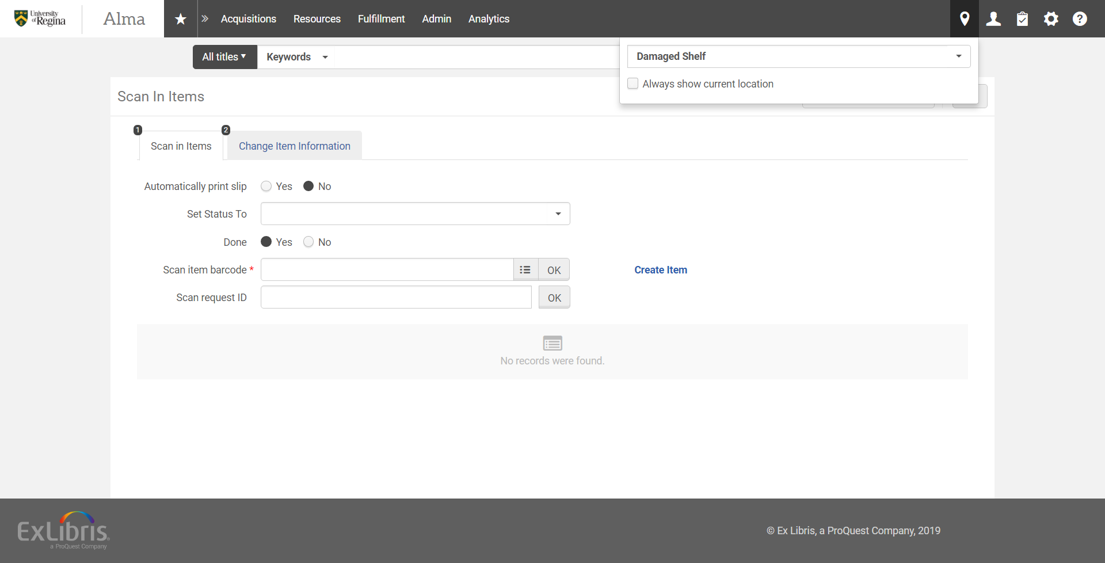Open the Acquisitions menu
The width and height of the screenshot is (1105, 563).
click(x=249, y=19)
